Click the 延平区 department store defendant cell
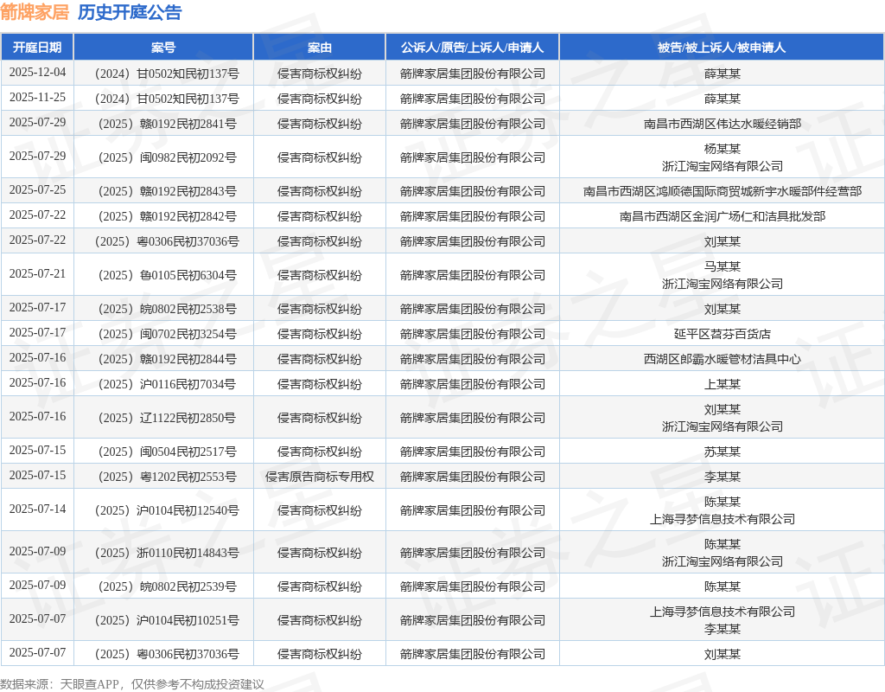 click(722, 334)
